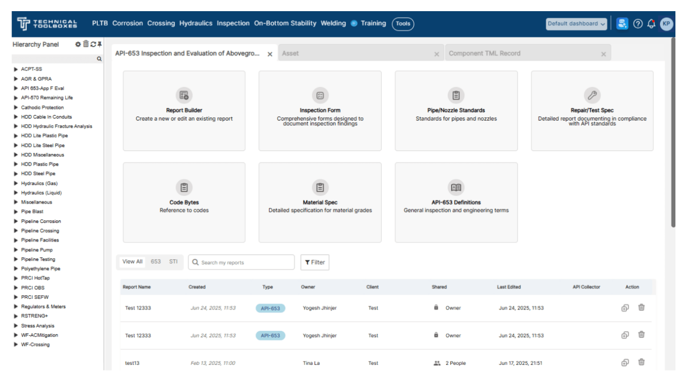687x386 pixels.
Task: Select the View All filter
Action: pyautogui.click(x=132, y=262)
